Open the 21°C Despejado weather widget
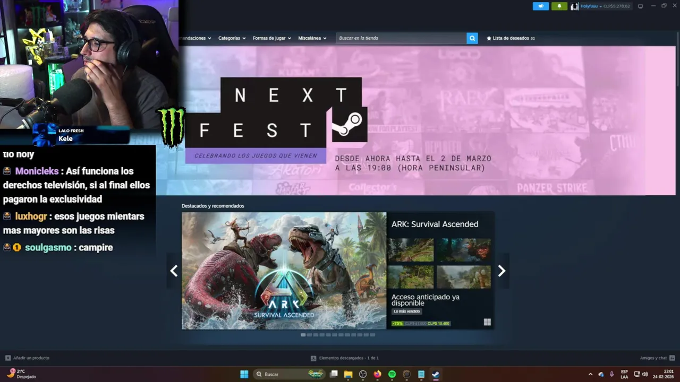This screenshot has width=680, height=382. click(21, 374)
